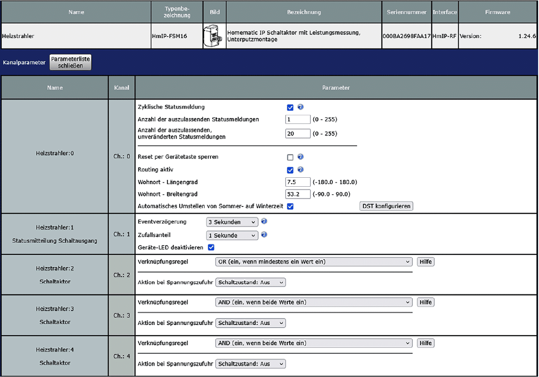This screenshot has height=377, width=539.
Task: Click Heizstrahler:2 channel name
Action: pyautogui.click(x=55, y=268)
